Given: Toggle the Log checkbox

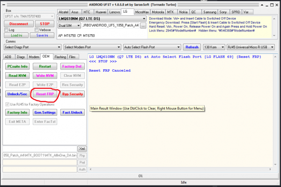Looking at the screenshot, I should [6, 30].
